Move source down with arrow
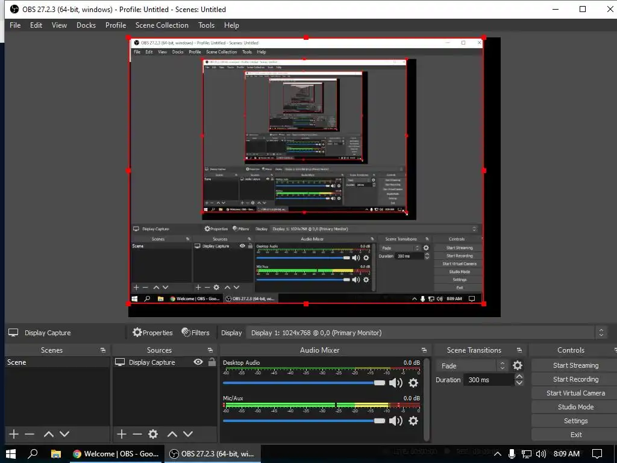Viewport: 617px width, 463px height. tap(188, 434)
